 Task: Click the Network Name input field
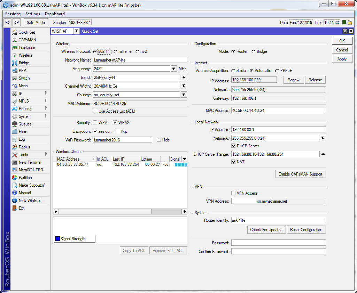point(140,60)
